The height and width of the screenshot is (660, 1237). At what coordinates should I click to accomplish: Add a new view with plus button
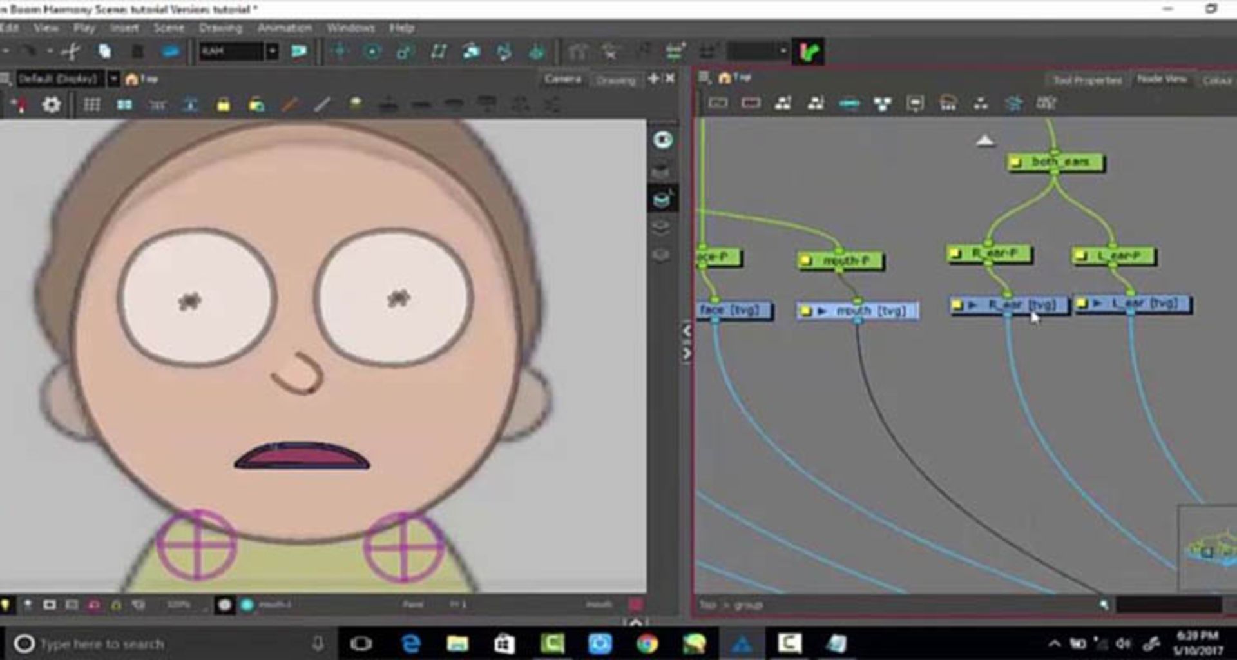(653, 79)
